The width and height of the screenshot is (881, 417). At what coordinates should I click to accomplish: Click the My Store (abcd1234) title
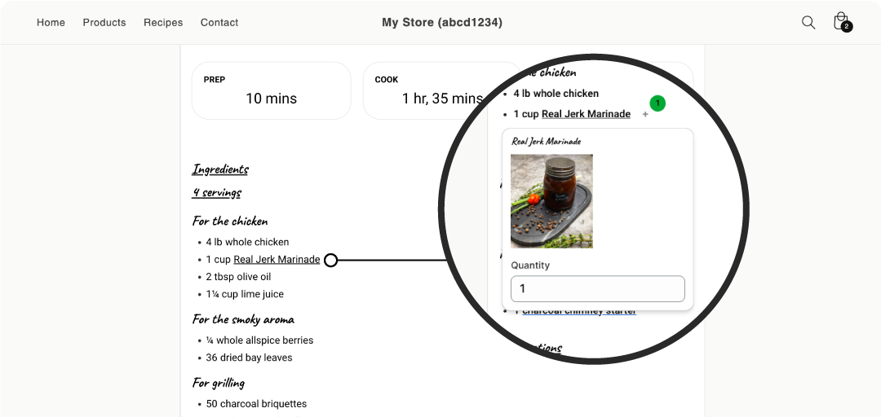[x=442, y=23]
